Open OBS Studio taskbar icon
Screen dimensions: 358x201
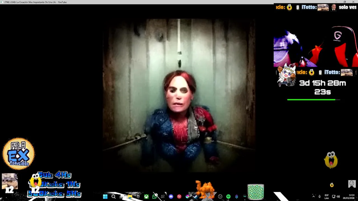tap(220, 197)
